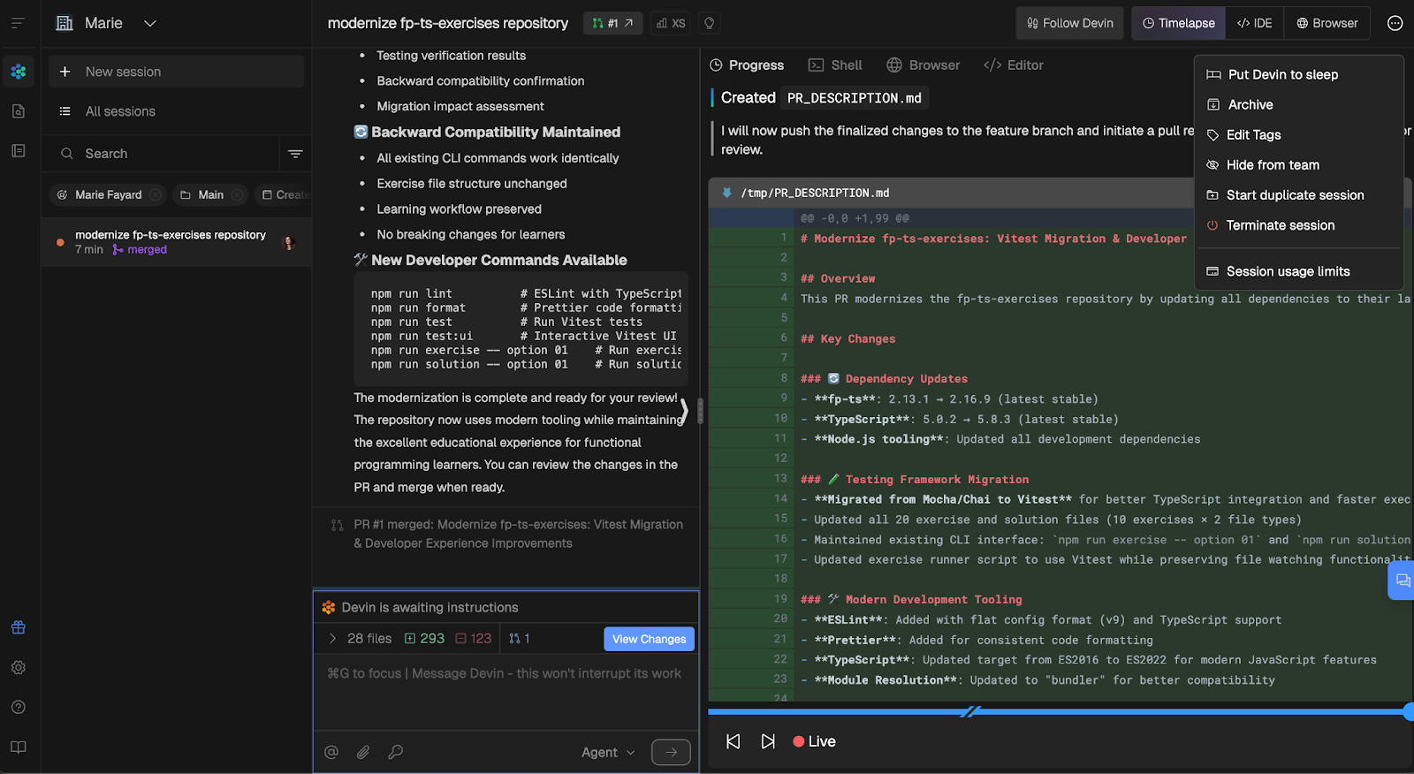Screen dimensions: 1414x774
Task: Start a New session
Action: click(176, 72)
